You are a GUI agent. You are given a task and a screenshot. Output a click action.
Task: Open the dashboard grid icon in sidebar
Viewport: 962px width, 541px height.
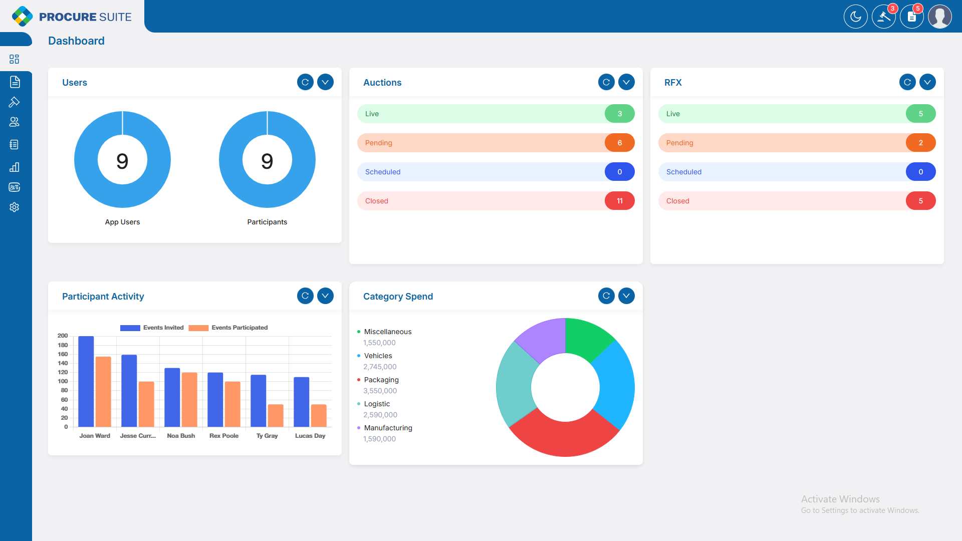click(x=14, y=59)
